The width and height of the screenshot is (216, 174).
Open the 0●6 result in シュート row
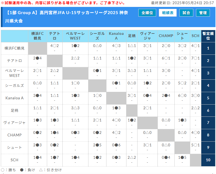click(x=116, y=145)
